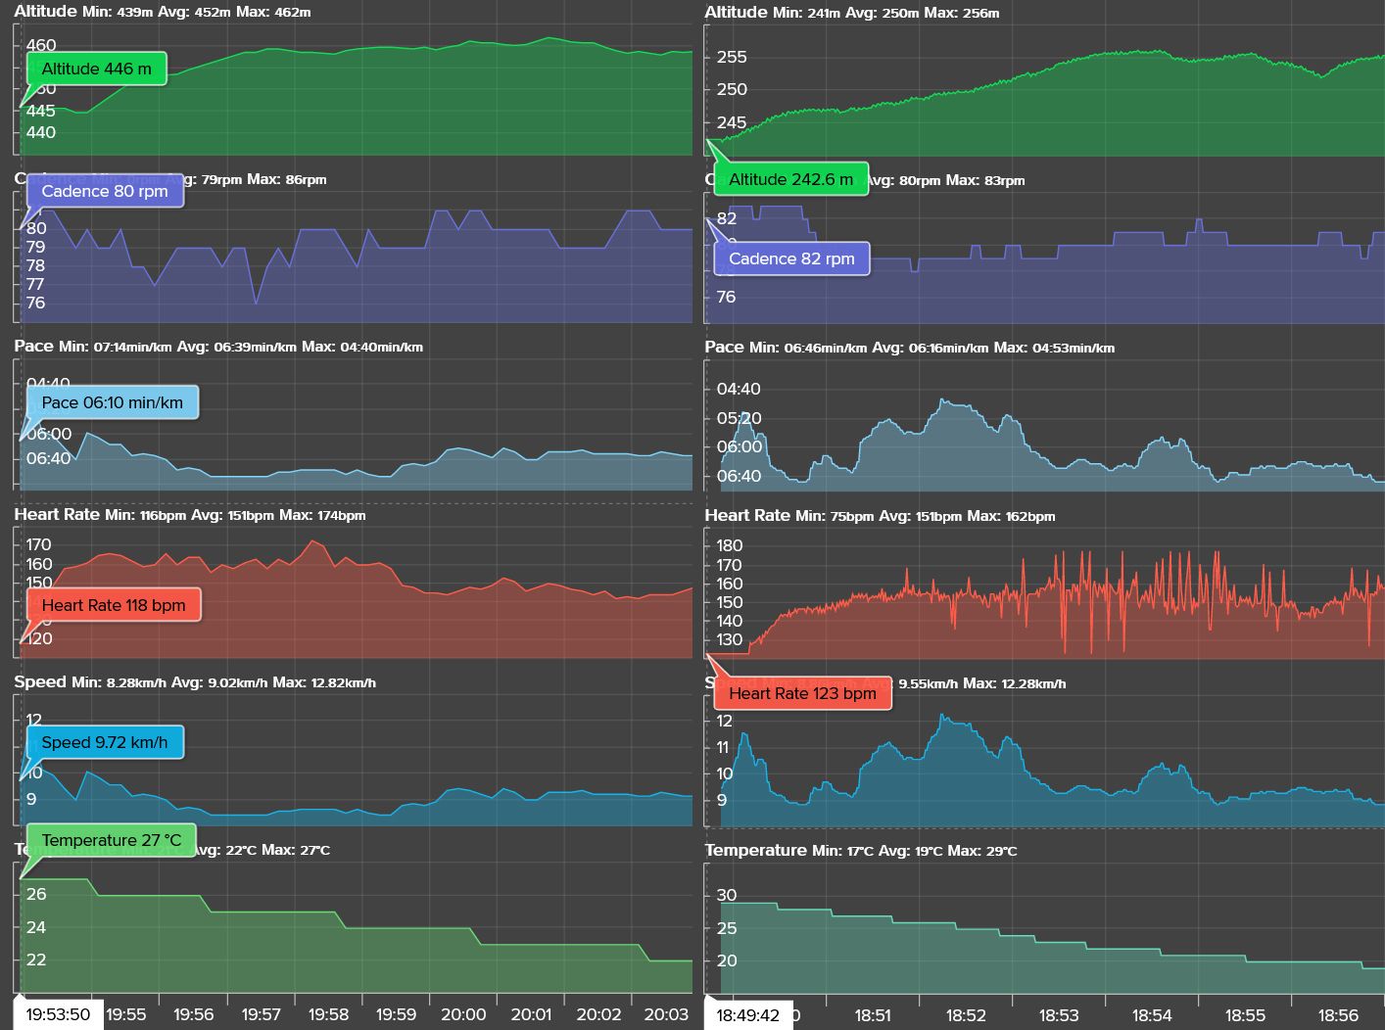The width and height of the screenshot is (1385, 1030).
Task: Click the 'Pace 06:10 min/km' tooltip
Action: 112,402
